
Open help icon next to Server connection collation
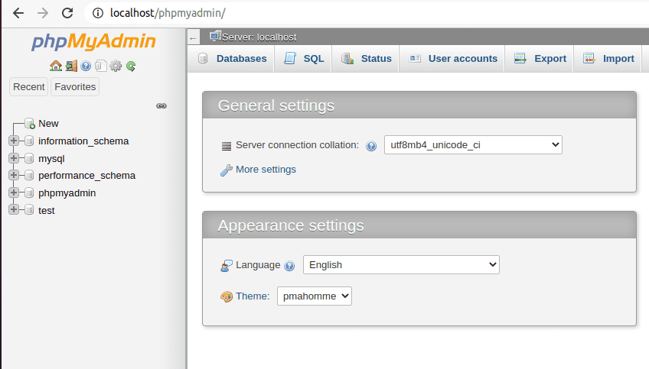(371, 146)
